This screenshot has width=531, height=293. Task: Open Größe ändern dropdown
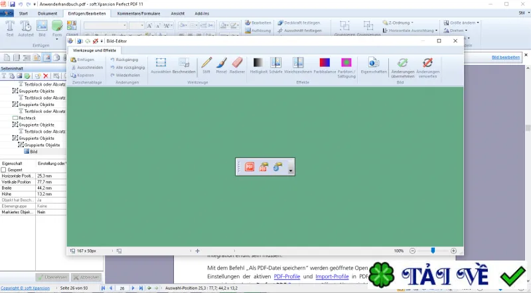(x=461, y=23)
